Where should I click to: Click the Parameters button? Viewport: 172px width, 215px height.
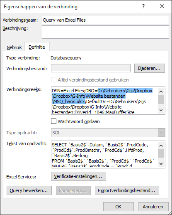(x=73, y=190)
